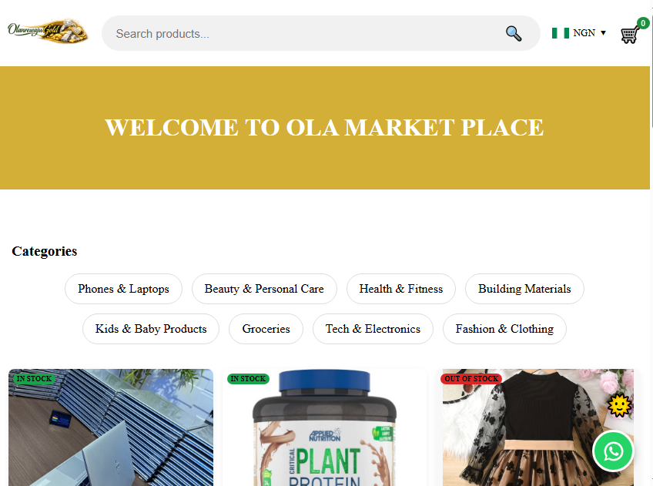Open the WhatsApp chat bubble
The image size is (653, 486).
click(613, 451)
